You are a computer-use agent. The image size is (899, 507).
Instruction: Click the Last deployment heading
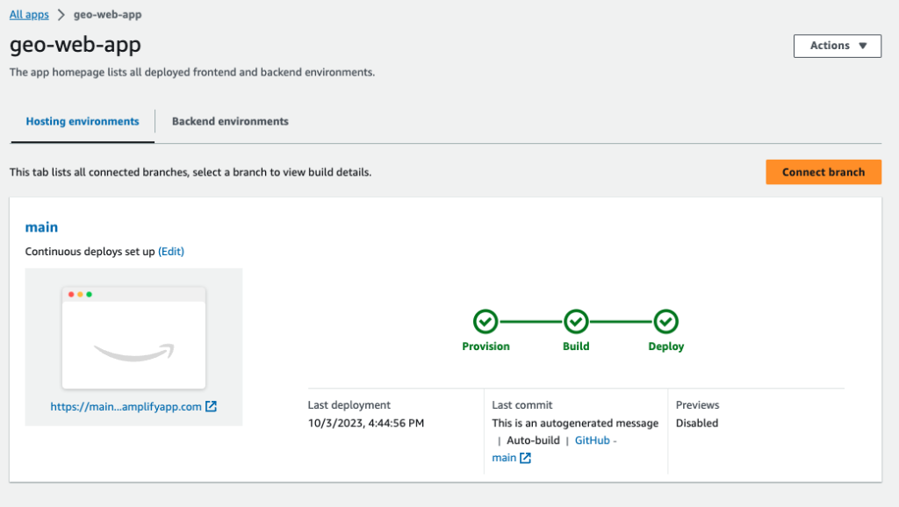click(349, 405)
